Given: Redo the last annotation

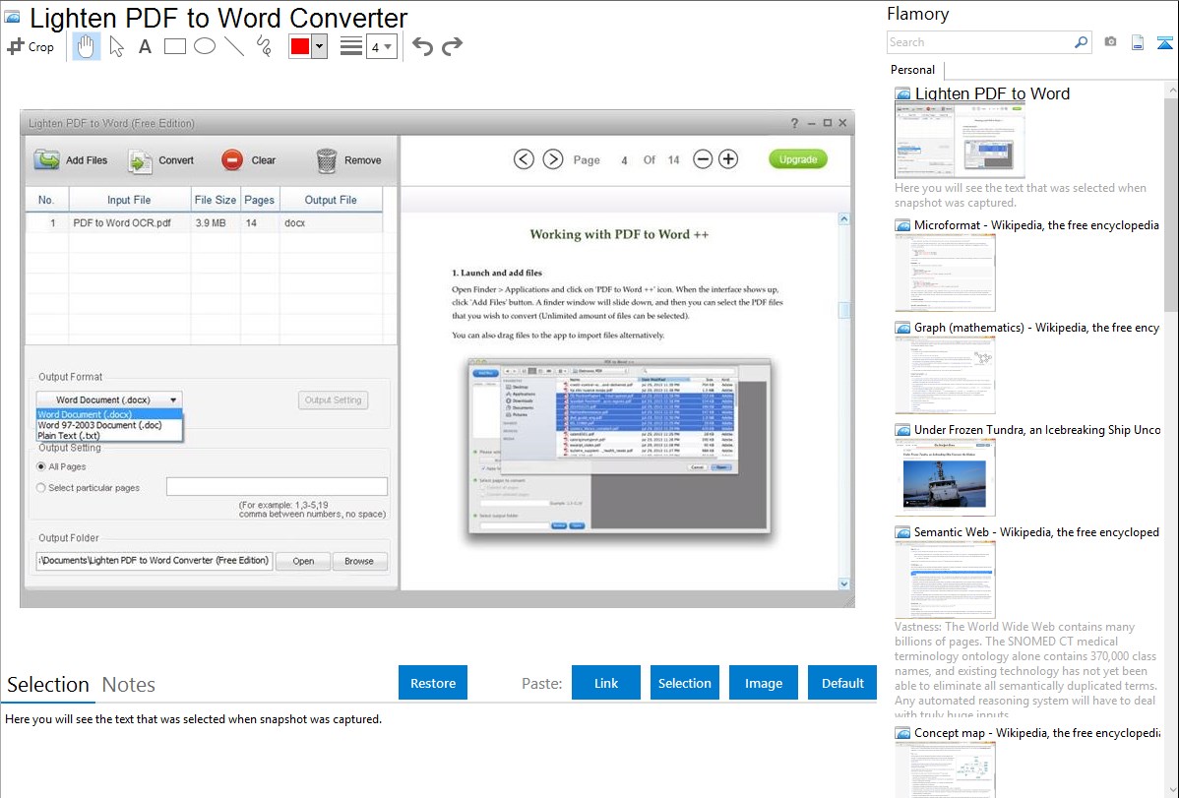Looking at the screenshot, I should point(452,46).
